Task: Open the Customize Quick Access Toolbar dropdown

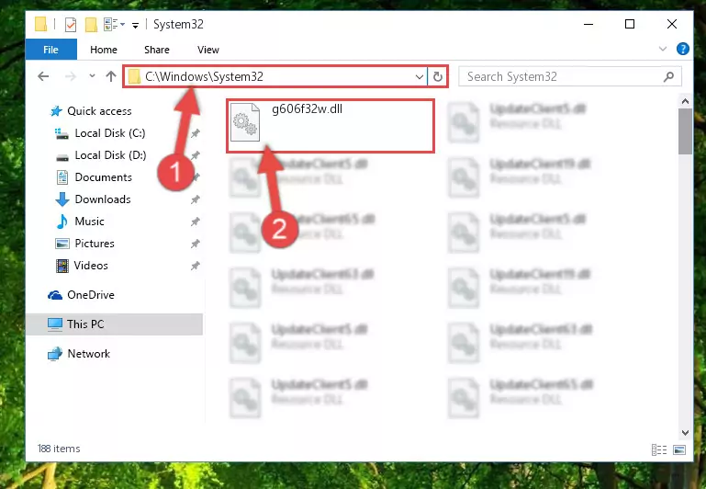Action: click(x=135, y=25)
